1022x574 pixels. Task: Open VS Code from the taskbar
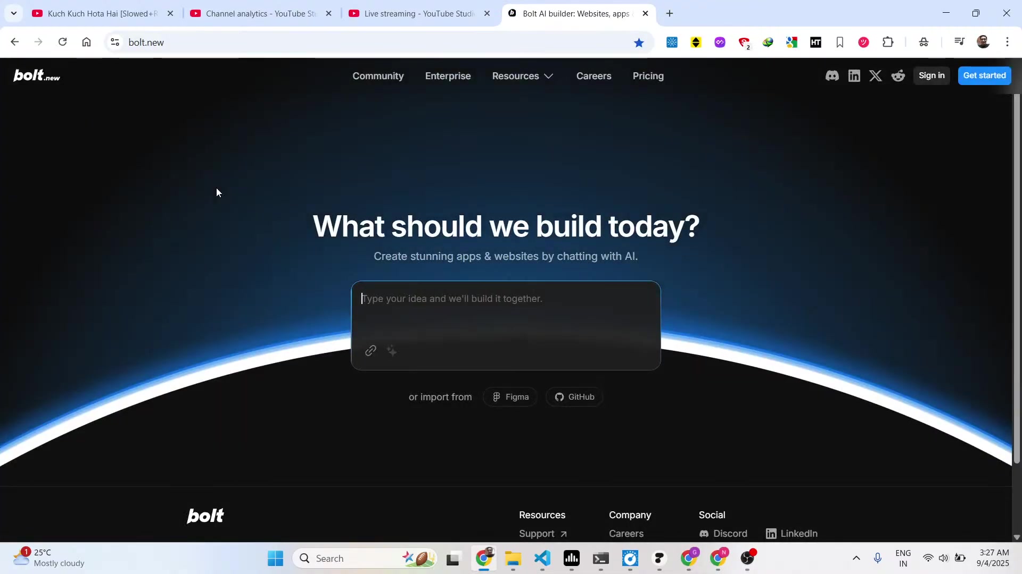coord(542,558)
